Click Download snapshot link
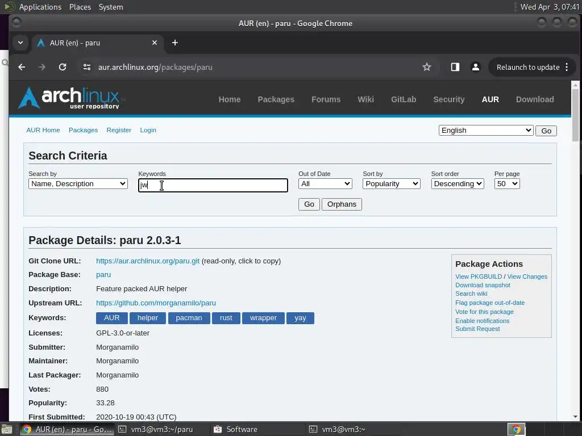The image size is (582, 436). 483,285
